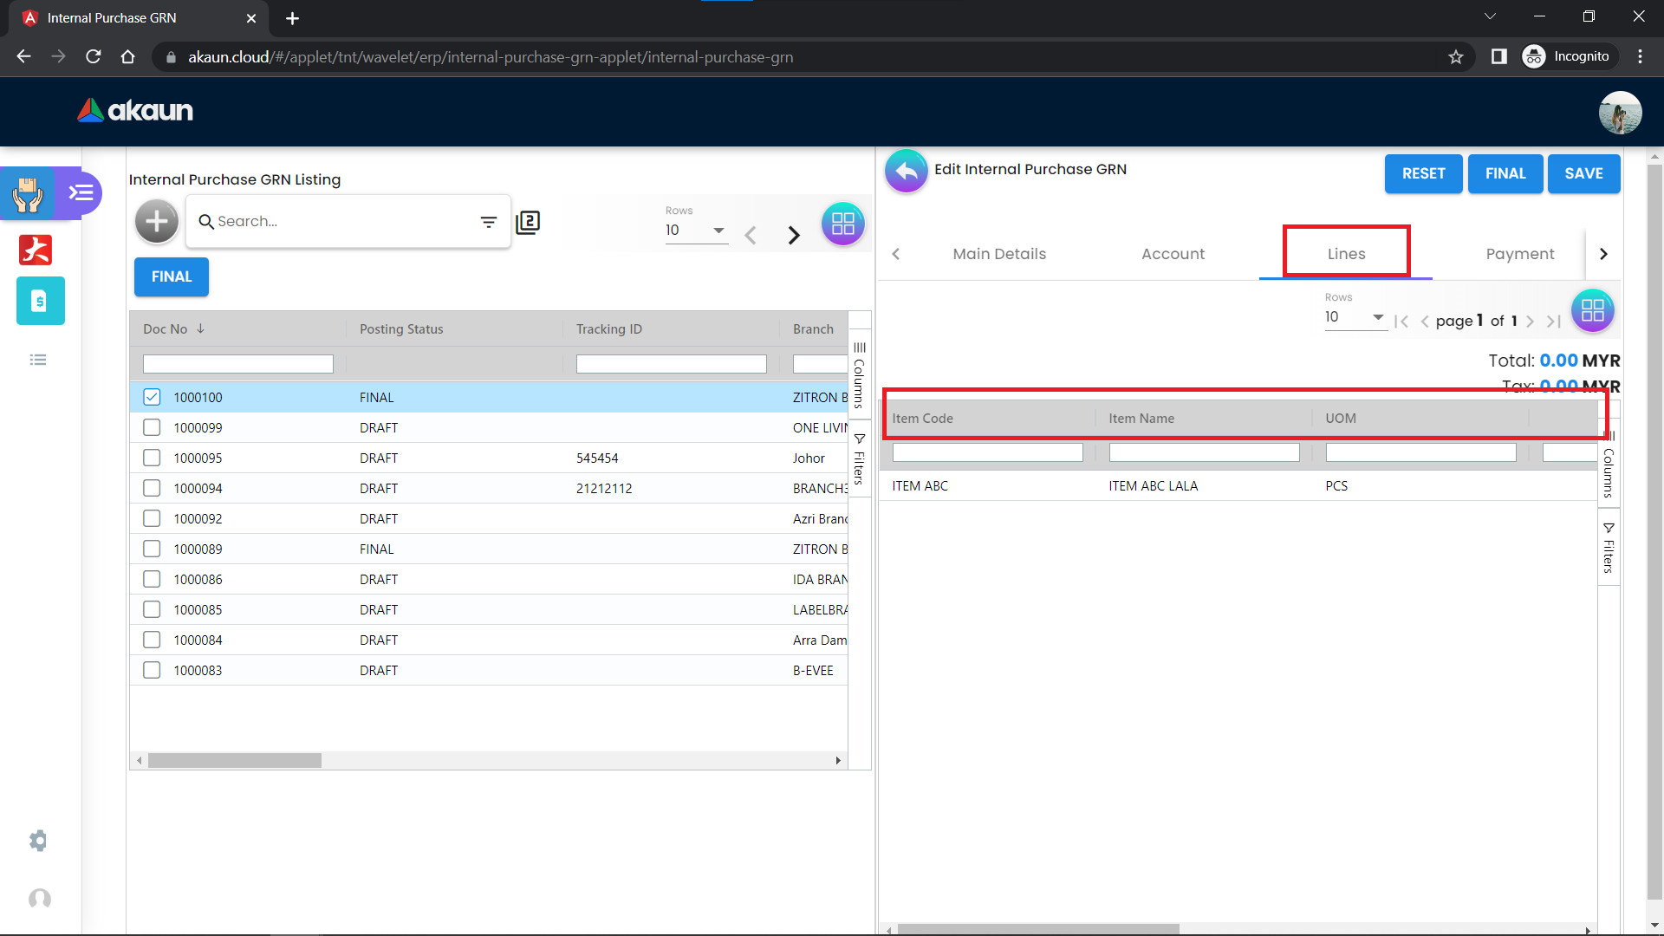Open the listing Rows per page dropdown
This screenshot has height=936, width=1664.
pyautogui.click(x=696, y=231)
